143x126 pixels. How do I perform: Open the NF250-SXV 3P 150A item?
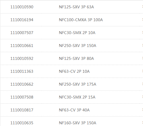pyautogui.click(x=78, y=46)
